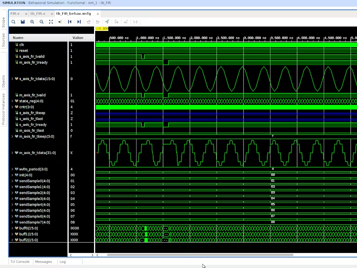Screen dimensions: 357x268
Task: Open the tb_FIR.v tab
Action: tap(38, 13)
